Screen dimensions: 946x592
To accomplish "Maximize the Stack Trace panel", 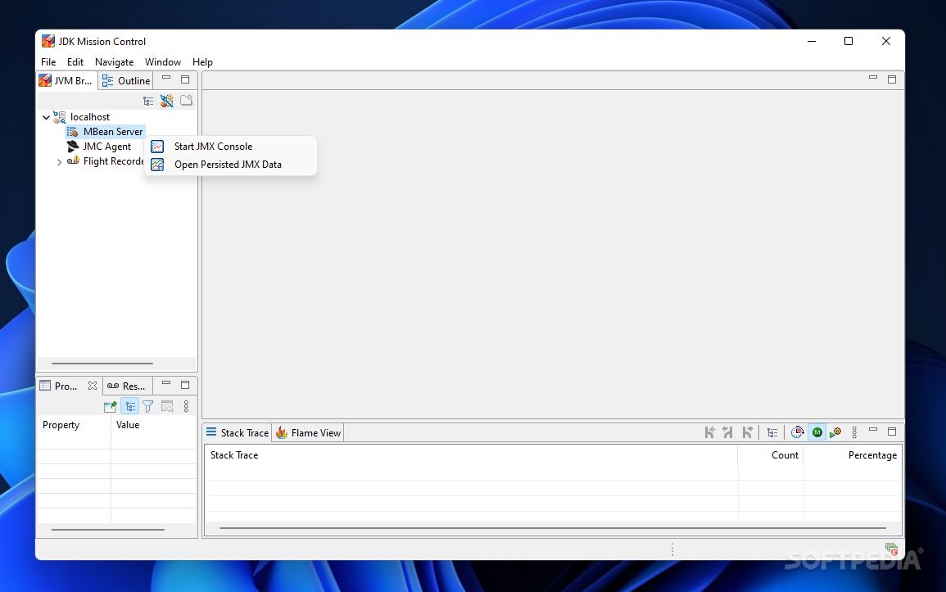I will click(892, 432).
